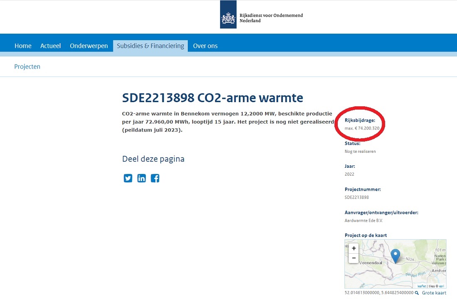The height and width of the screenshot is (306, 457).
Task: Click the Rijksdienst voor Ondernemend Nederland logo
Action: pyautogui.click(x=261, y=15)
